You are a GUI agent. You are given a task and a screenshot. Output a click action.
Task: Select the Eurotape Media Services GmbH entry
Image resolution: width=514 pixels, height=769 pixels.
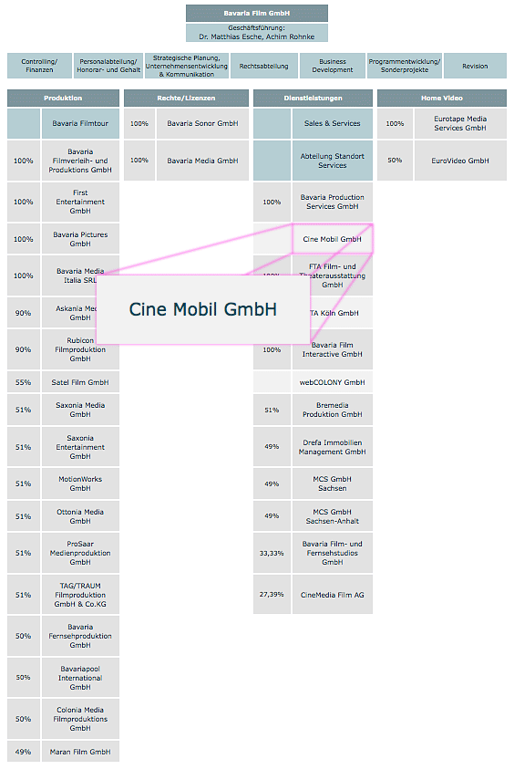click(460, 123)
